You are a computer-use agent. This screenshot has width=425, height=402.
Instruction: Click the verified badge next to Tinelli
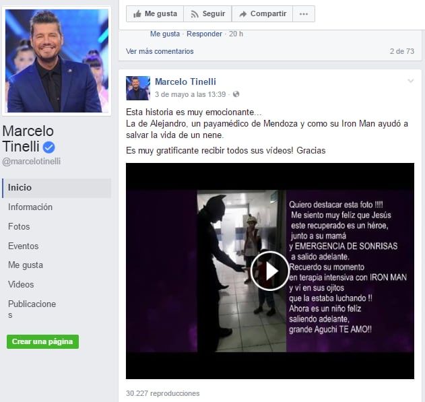pyautogui.click(x=48, y=147)
